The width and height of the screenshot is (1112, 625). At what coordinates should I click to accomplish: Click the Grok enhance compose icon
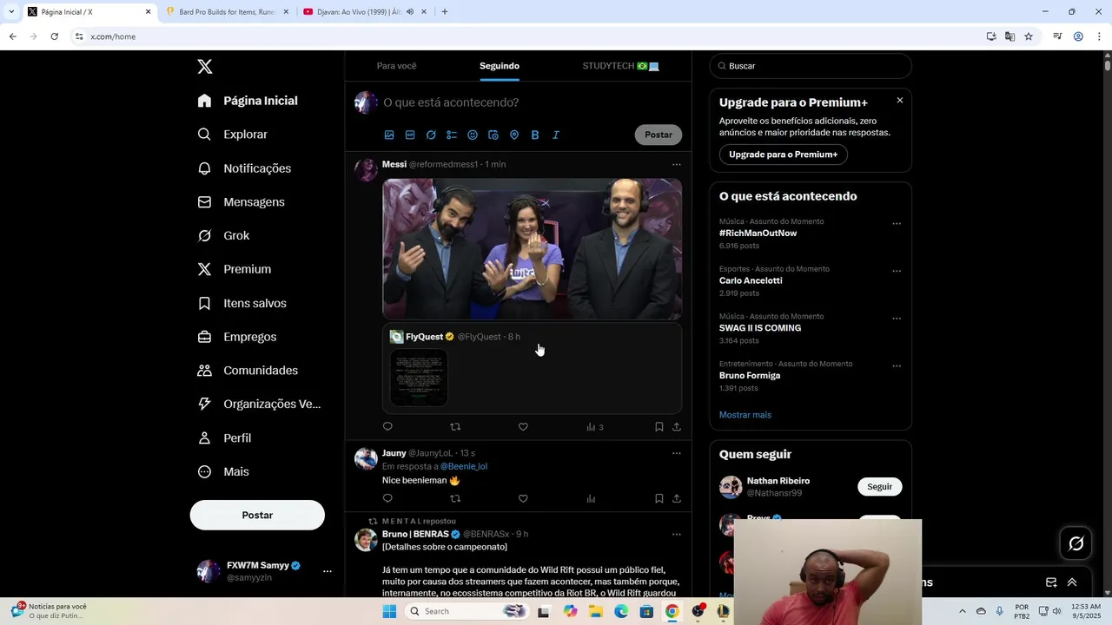(x=431, y=135)
